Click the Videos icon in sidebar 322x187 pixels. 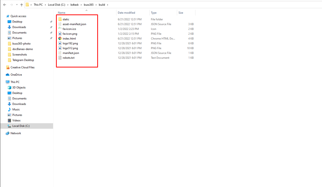pos(9,121)
